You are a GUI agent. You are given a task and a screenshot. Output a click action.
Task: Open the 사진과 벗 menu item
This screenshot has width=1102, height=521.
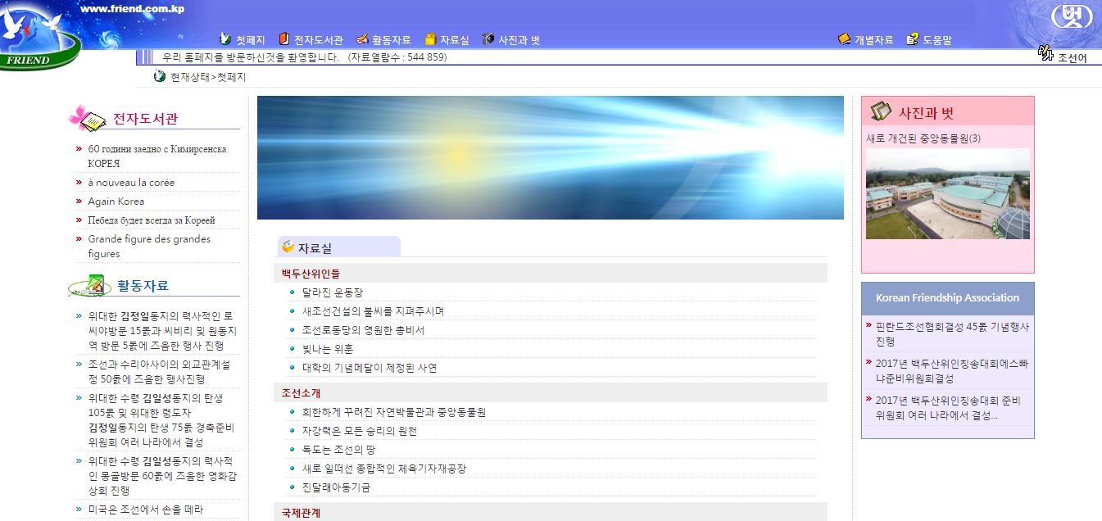pos(519,40)
